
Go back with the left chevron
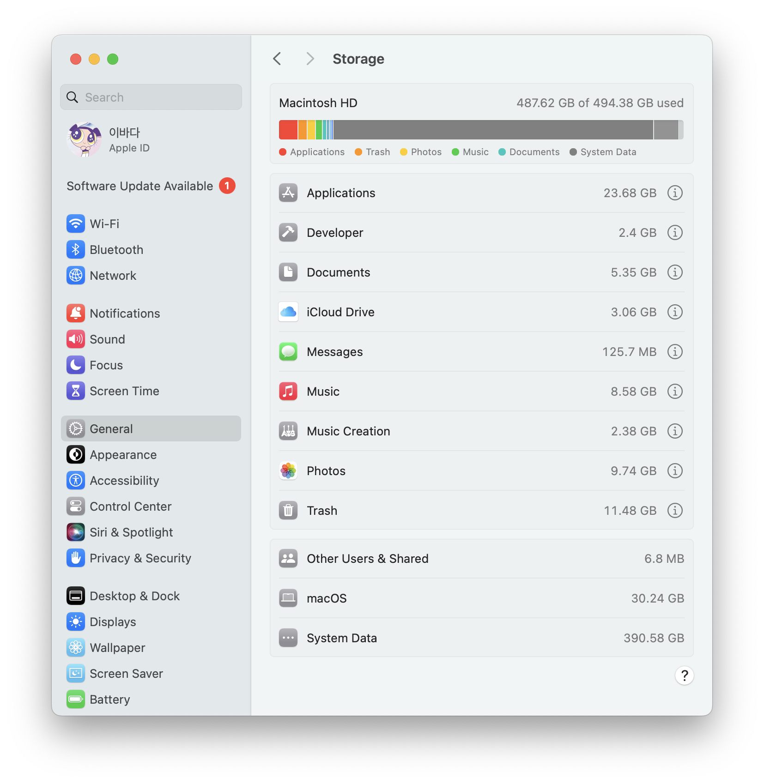[x=277, y=59]
